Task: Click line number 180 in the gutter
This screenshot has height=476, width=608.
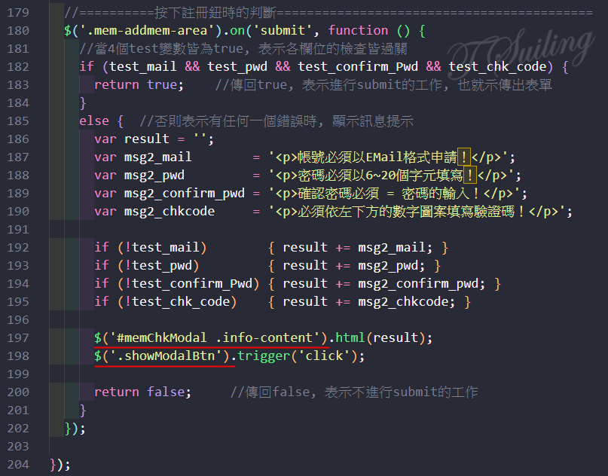Action: pos(18,31)
